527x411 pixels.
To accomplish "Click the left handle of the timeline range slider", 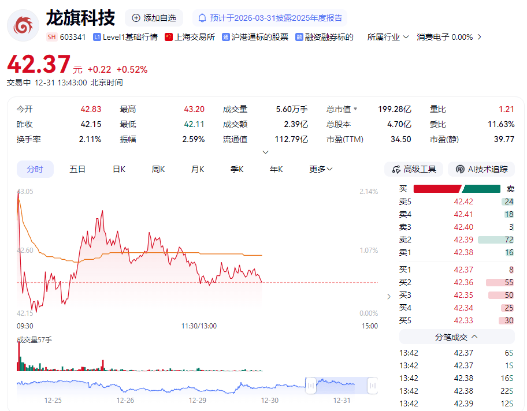I will 311,384.
